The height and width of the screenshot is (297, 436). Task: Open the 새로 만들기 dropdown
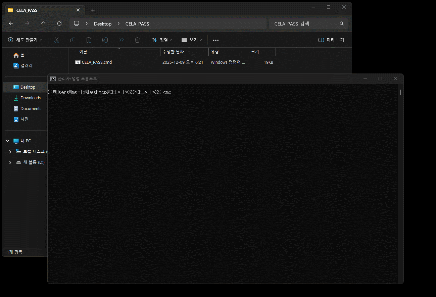(25, 40)
